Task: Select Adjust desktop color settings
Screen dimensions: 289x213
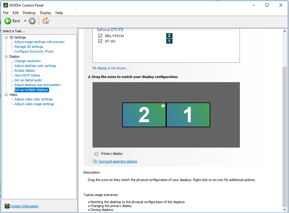Action: click(x=35, y=66)
